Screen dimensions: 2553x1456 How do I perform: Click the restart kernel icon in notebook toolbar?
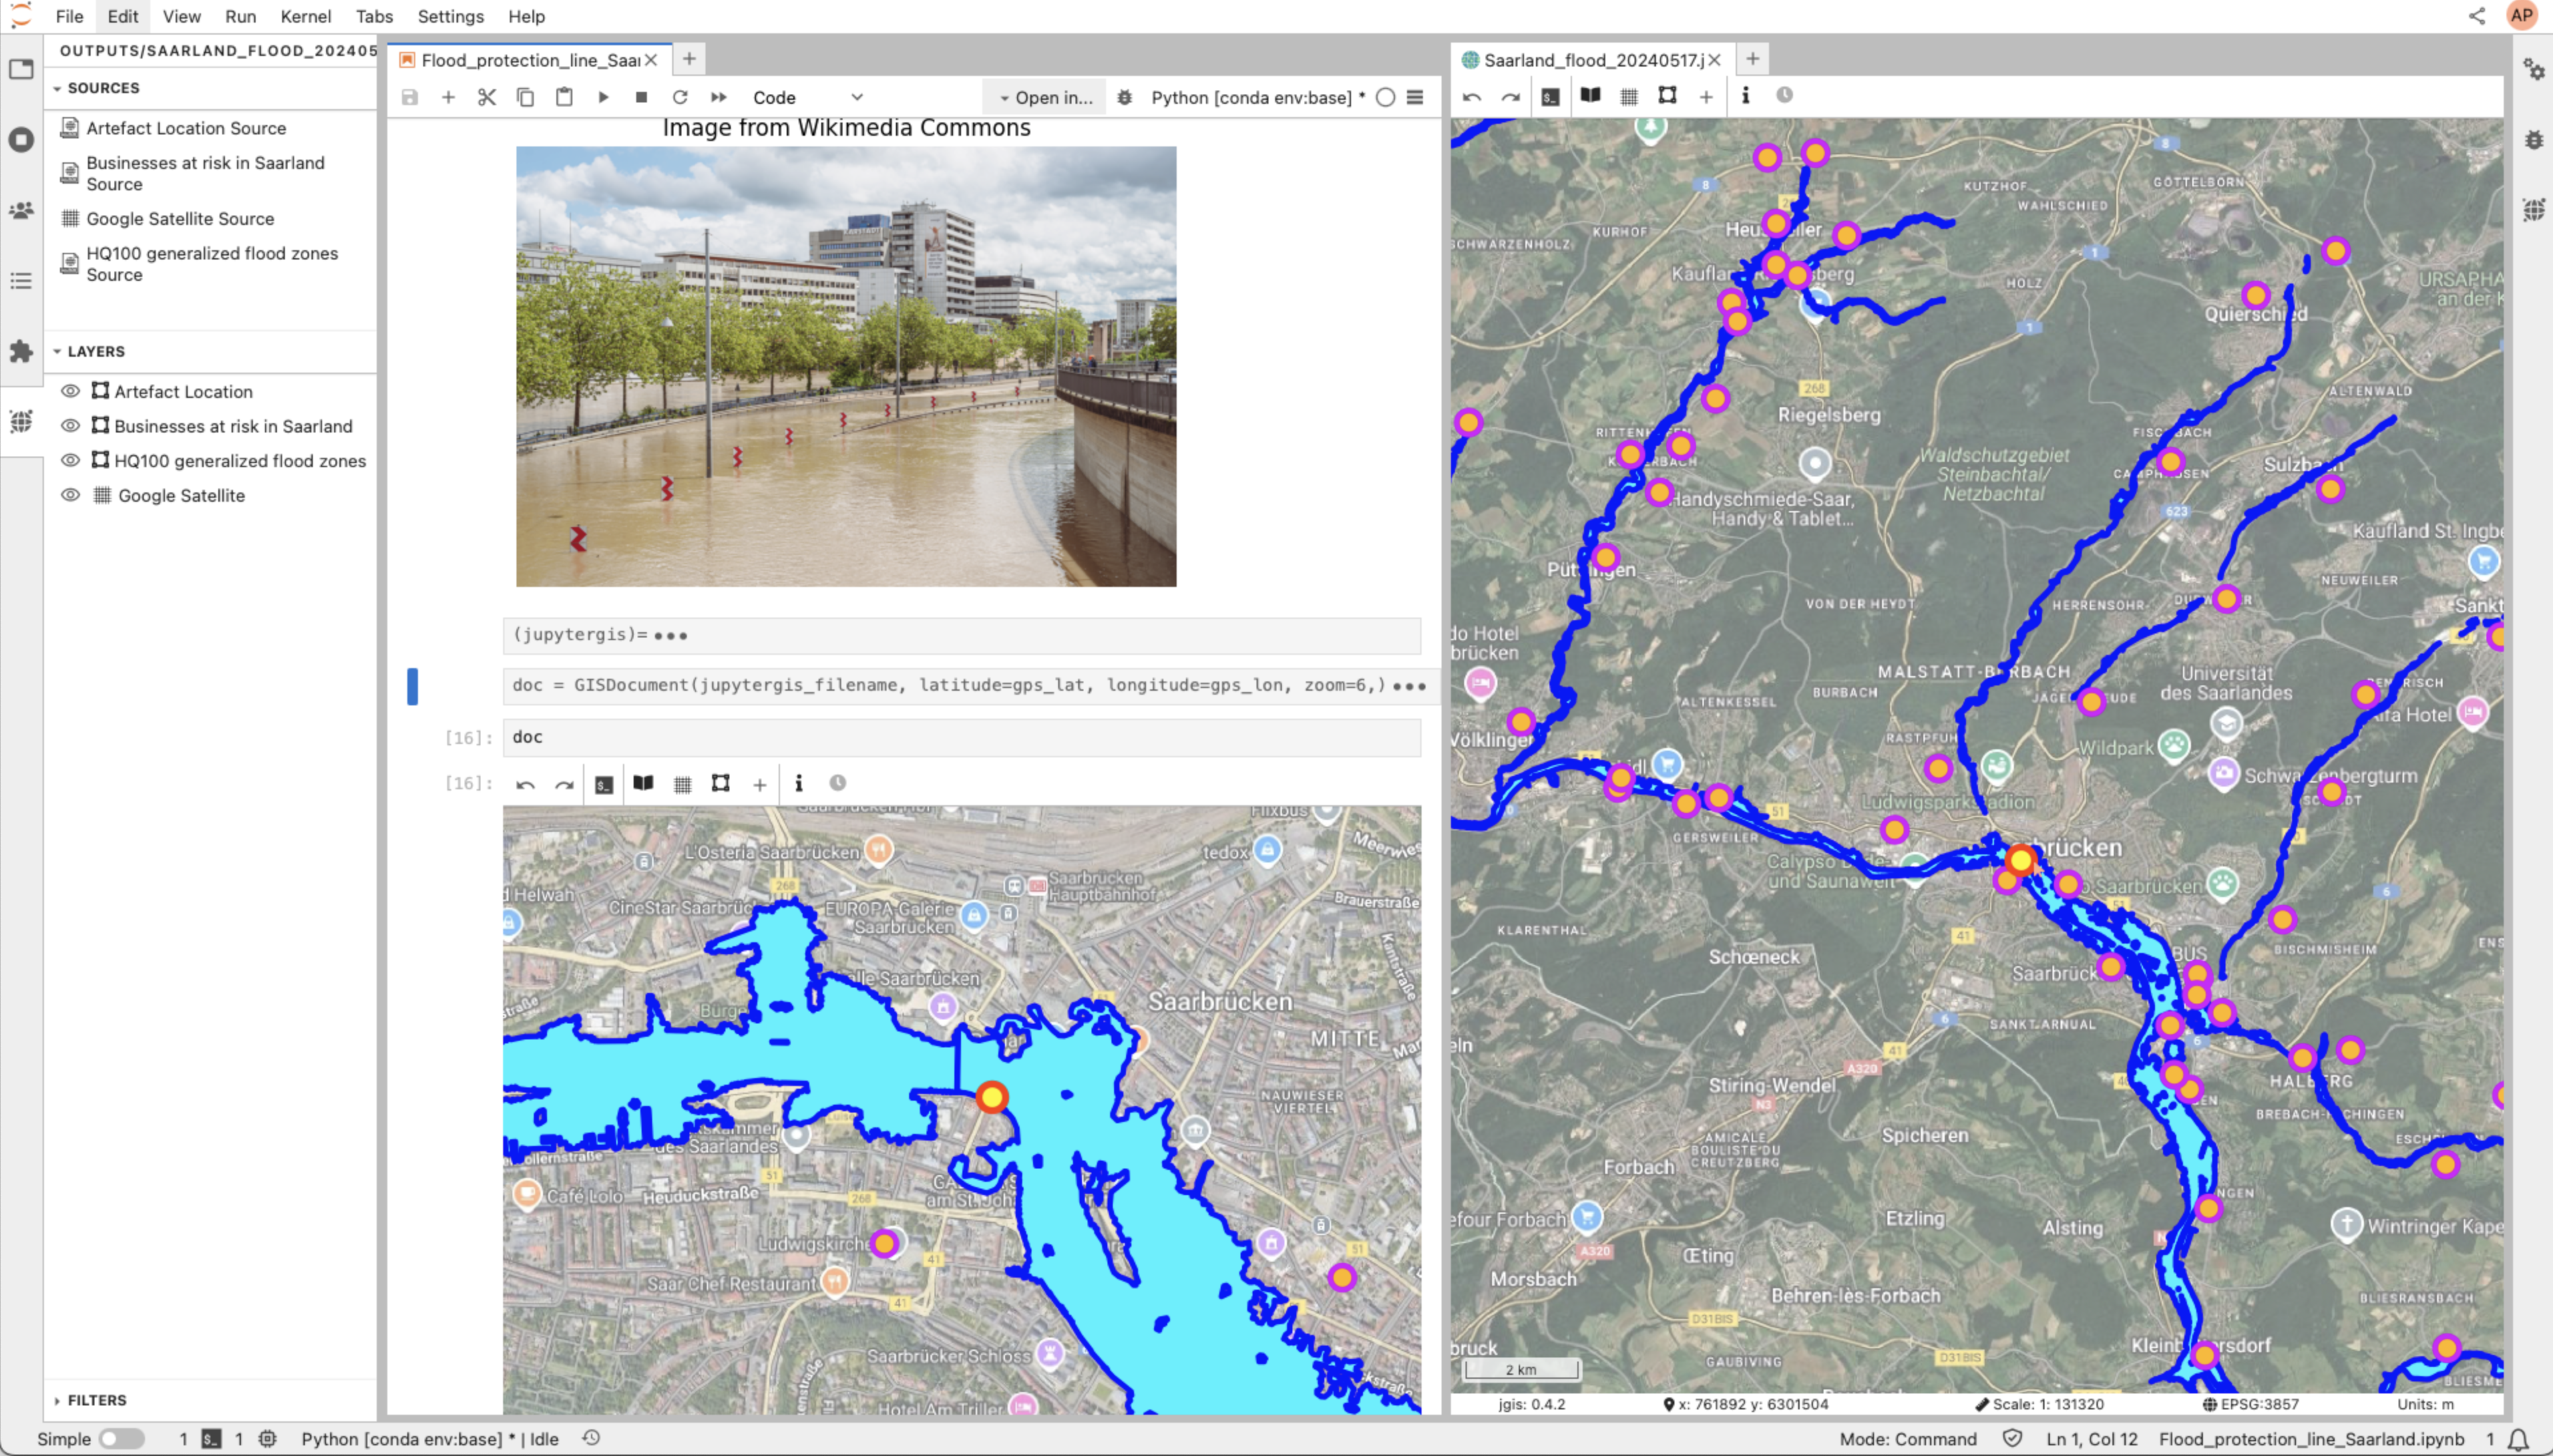680,97
